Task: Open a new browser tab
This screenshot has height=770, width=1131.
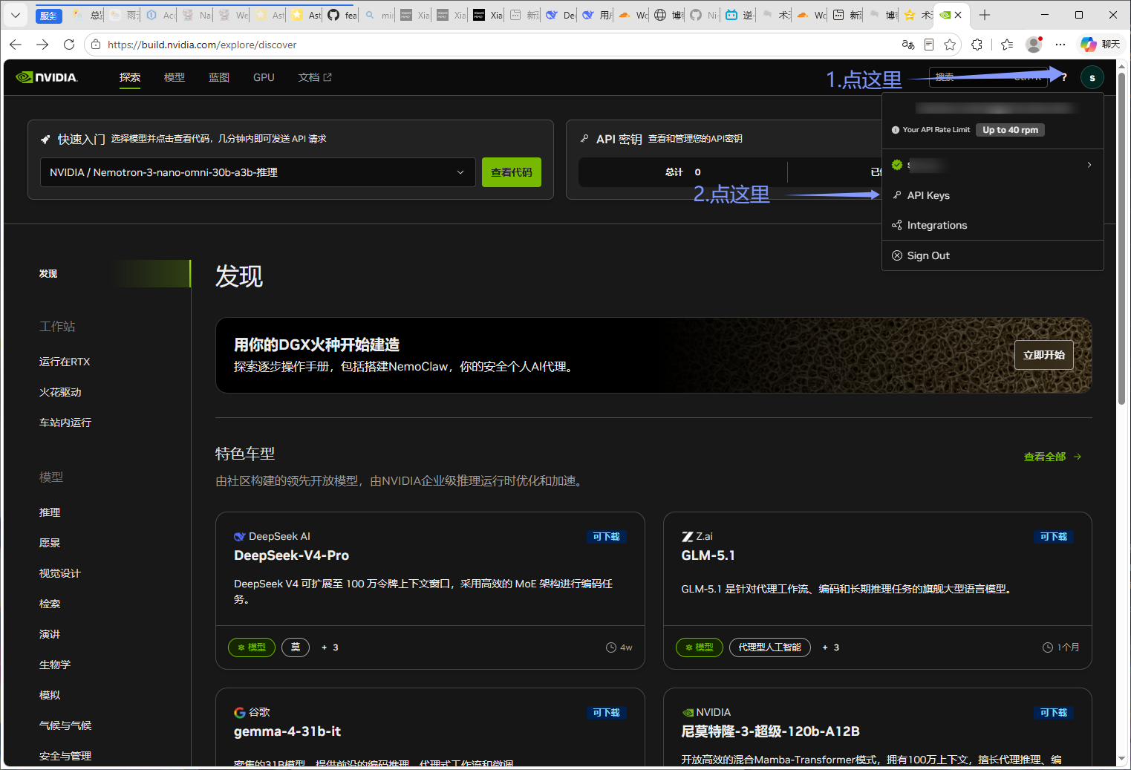Action: click(x=985, y=15)
